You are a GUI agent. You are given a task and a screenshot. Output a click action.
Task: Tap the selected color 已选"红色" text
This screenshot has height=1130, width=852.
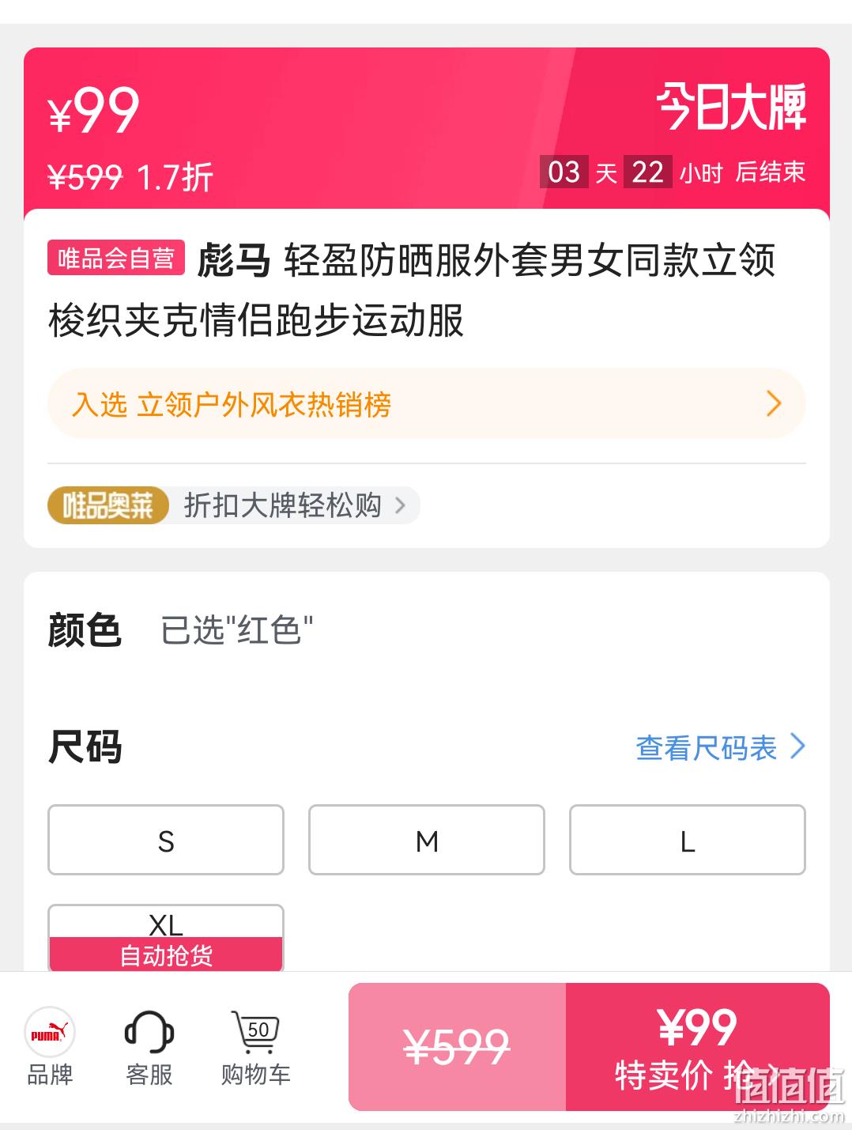point(237,630)
